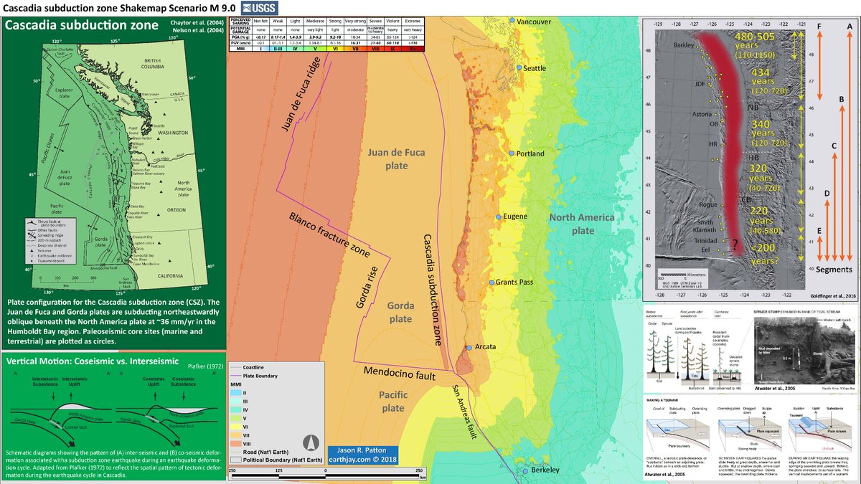861x484 pixels.
Task: Click the Arcata city dot marker
Action: tap(469, 347)
